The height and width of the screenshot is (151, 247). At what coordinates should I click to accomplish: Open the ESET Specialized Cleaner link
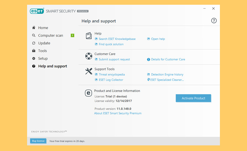click(167, 80)
